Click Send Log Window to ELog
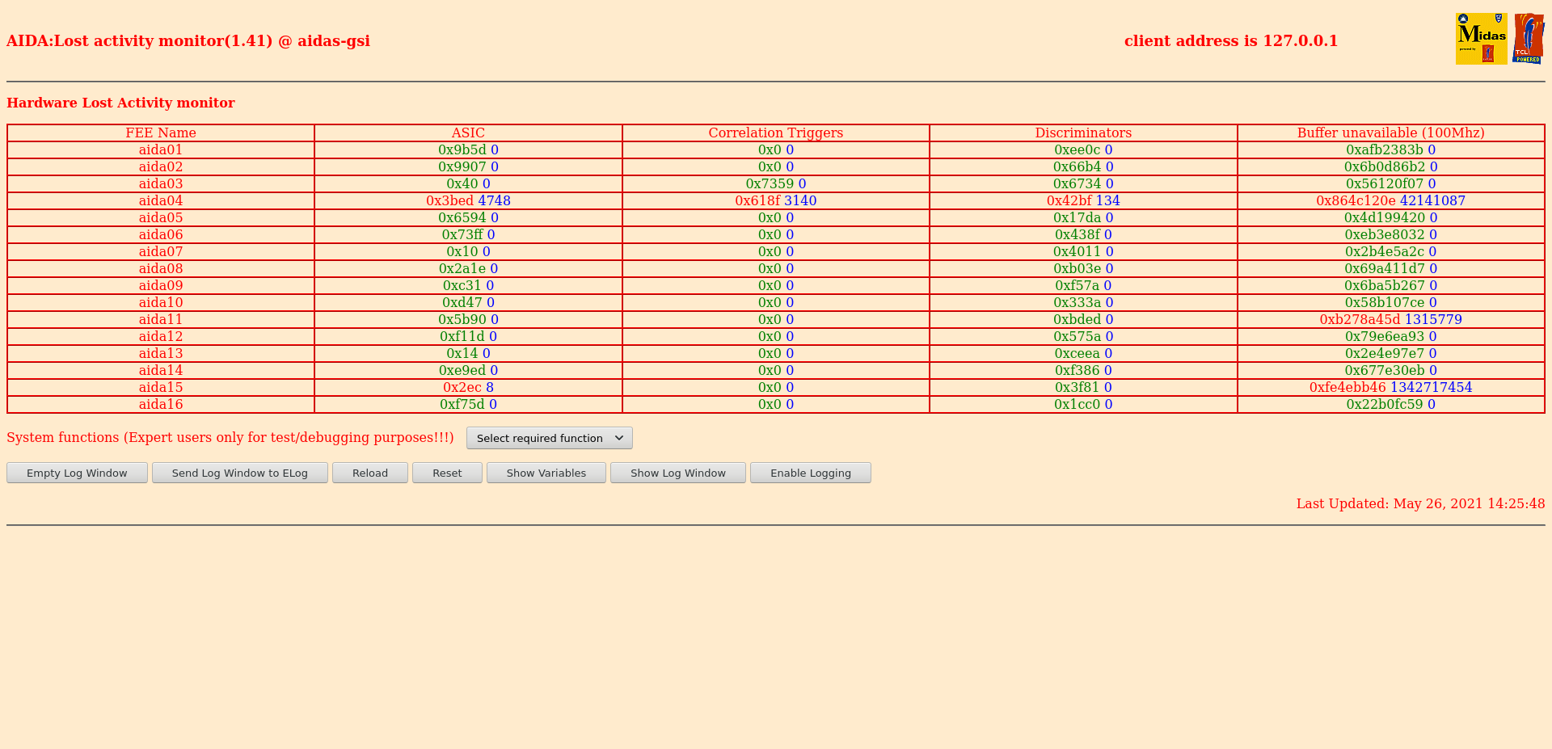Image resolution: width=1552 pixels, height=749 pixels. (239, 473)
